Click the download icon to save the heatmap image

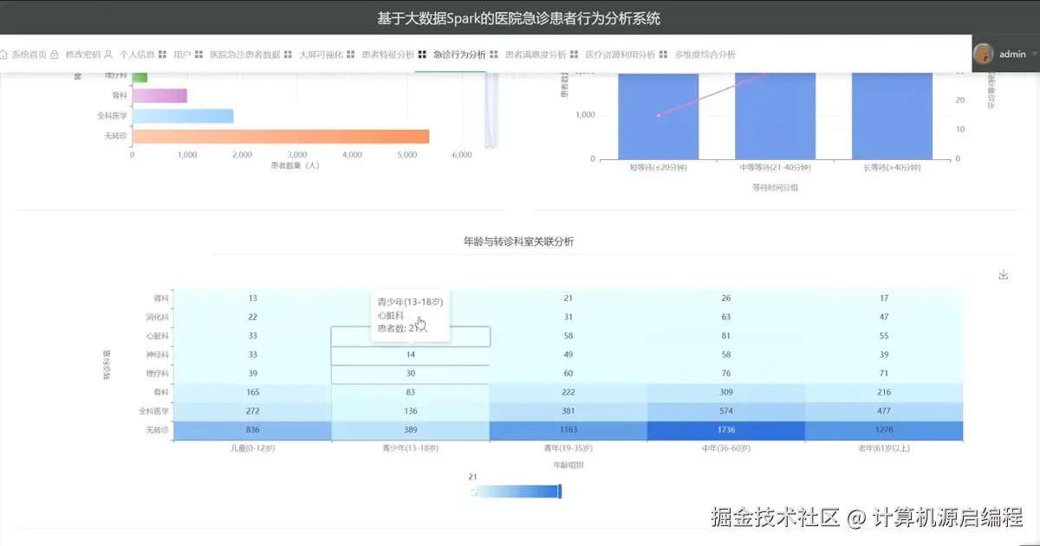pyautogui.click(x=1003, y=273)
